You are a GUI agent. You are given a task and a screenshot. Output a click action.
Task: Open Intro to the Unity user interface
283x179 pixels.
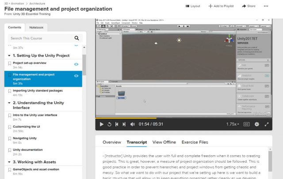coord(35,115)
